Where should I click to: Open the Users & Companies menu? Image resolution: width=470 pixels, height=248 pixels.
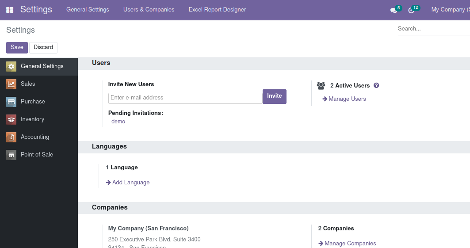[149, 10]
